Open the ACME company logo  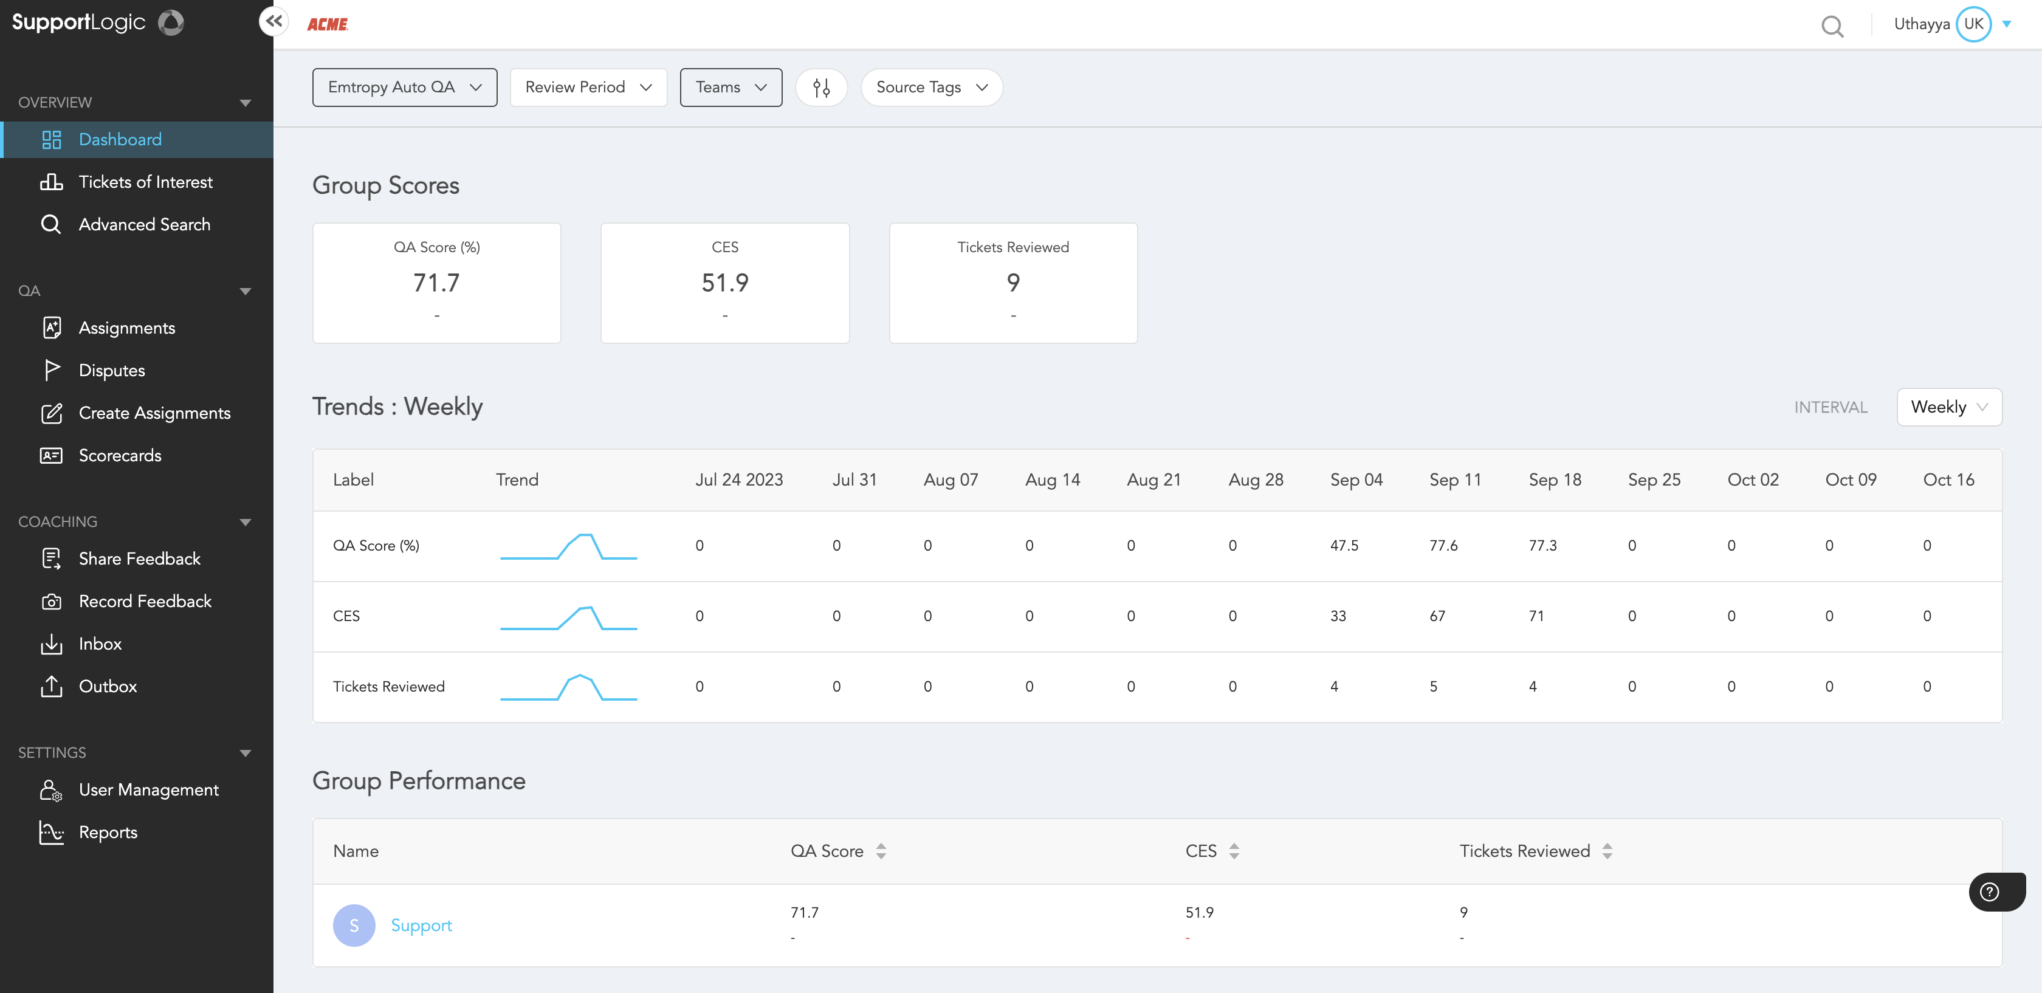pyautogui.click(x=328, y=24)
